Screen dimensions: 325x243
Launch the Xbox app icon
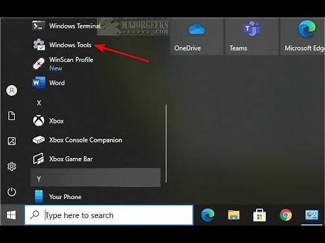[x=39, y=121]
